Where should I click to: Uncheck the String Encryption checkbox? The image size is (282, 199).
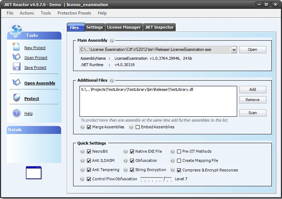pos(132,170)
